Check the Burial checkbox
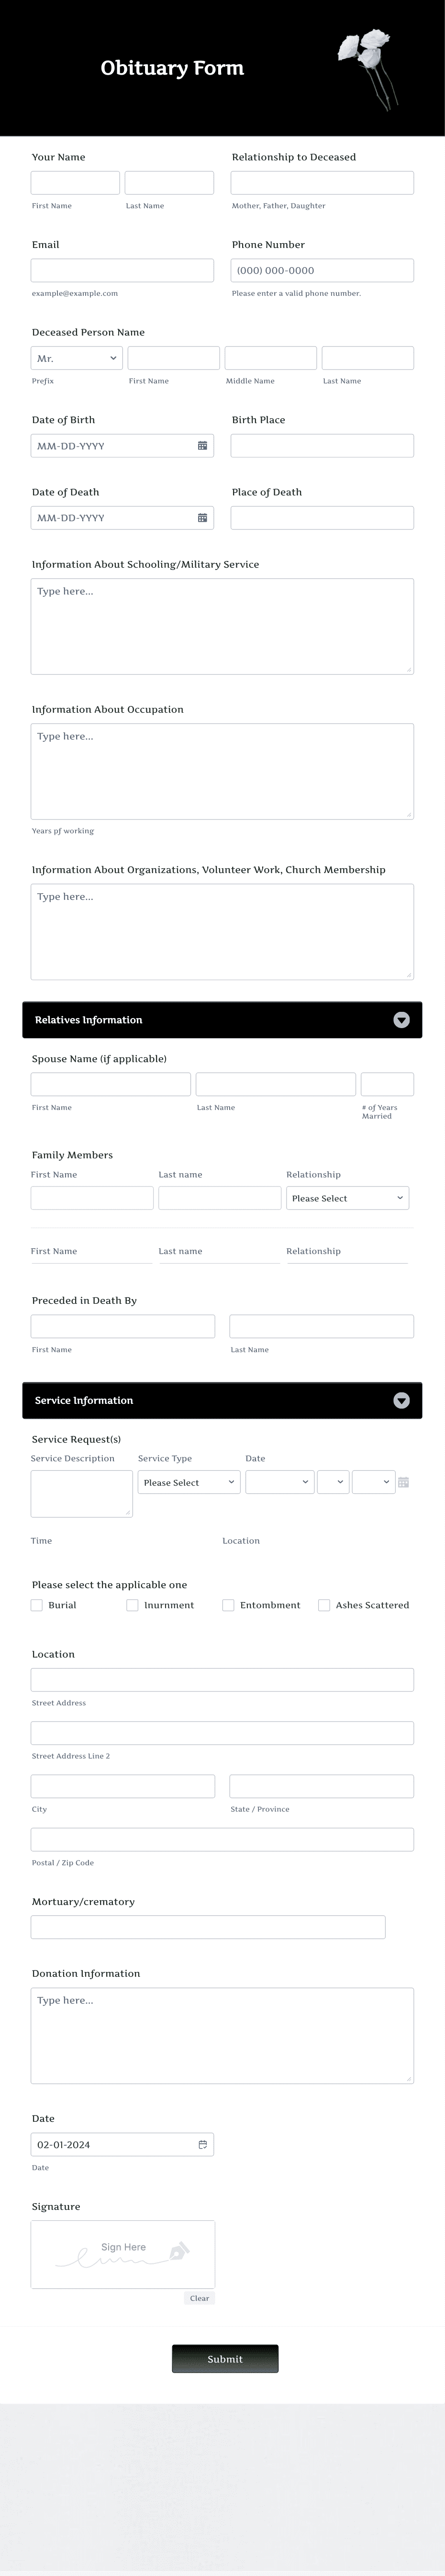Viewport: 445px width, 2576px height. pyautogui.click(x=36, y=1604)
